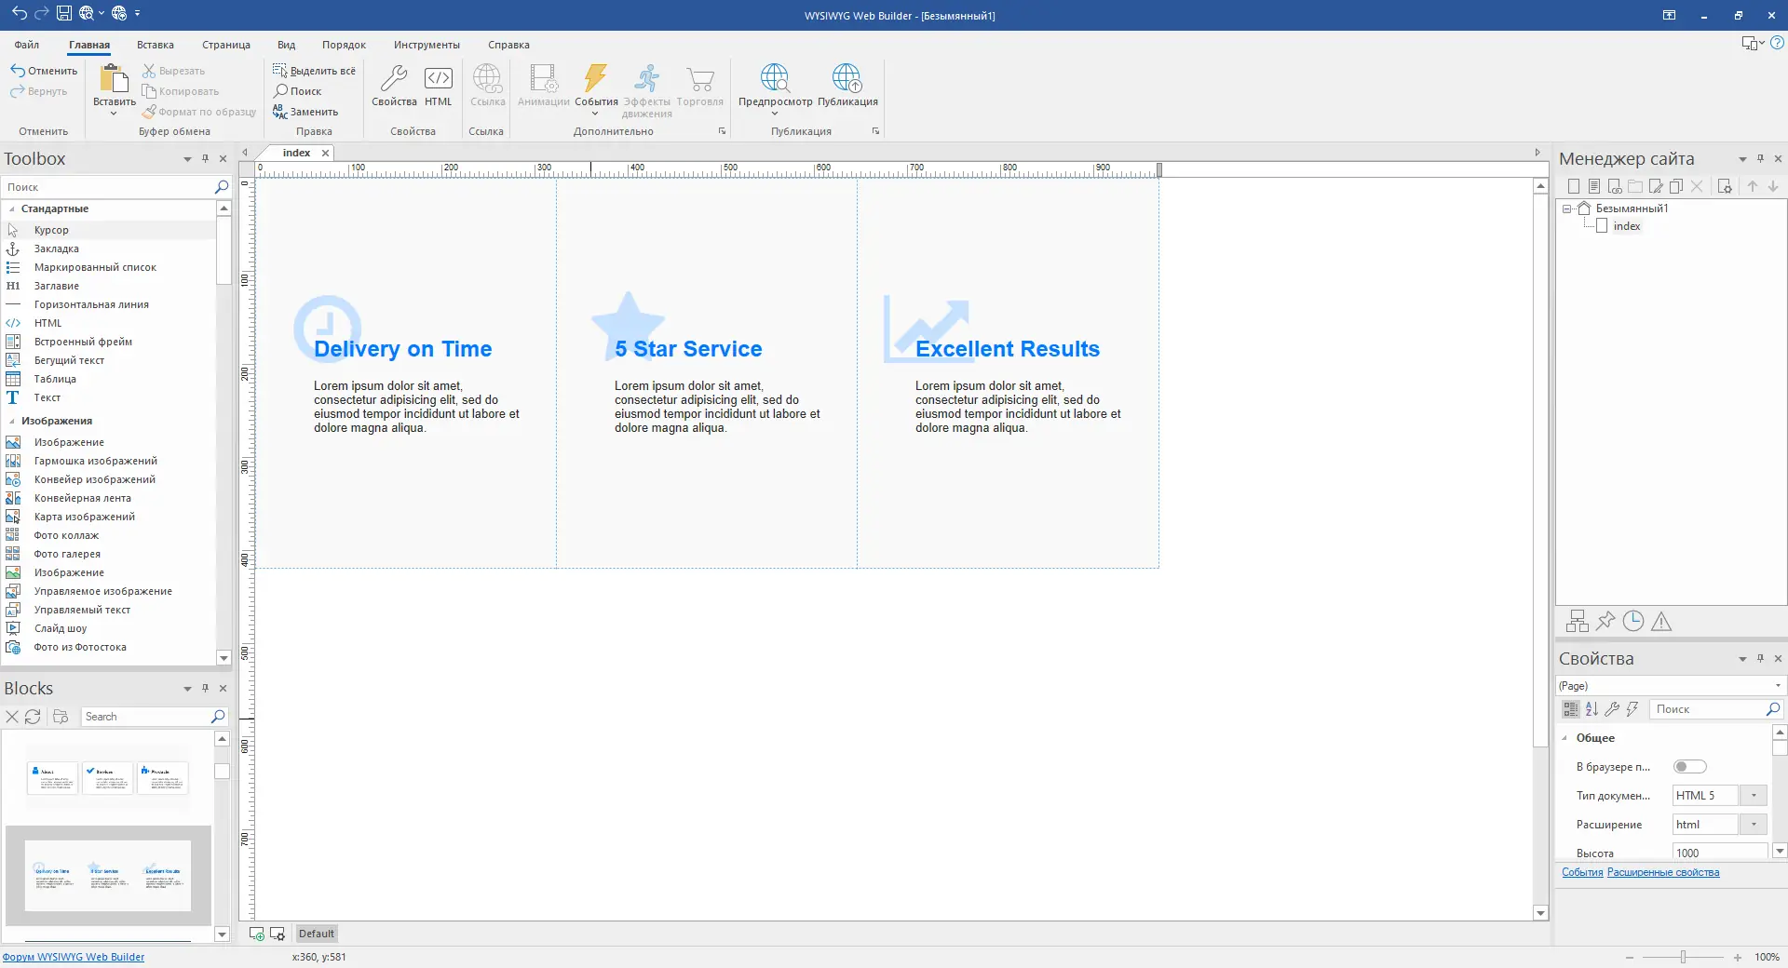The width and height of the screenshot is (1788, 968).
Task: Click the Toolbox search field
Action: pyautogui.click(x=108, y=187)
